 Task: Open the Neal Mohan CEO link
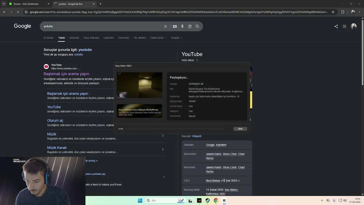pyautogui.click(x=213, y=181)
